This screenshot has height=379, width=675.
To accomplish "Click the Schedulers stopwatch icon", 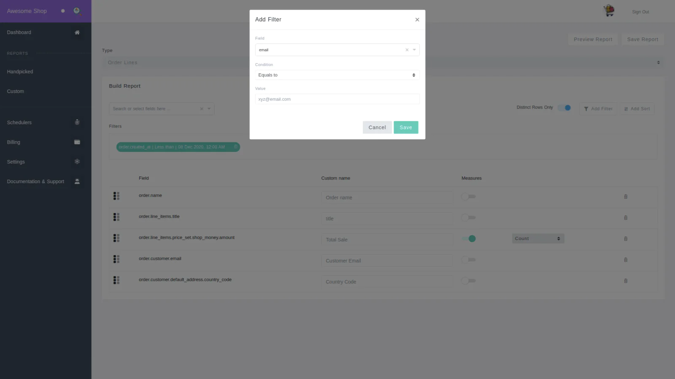I will (77, 123).
